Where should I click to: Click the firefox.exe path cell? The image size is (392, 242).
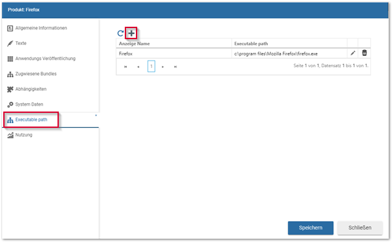[289, 53]
